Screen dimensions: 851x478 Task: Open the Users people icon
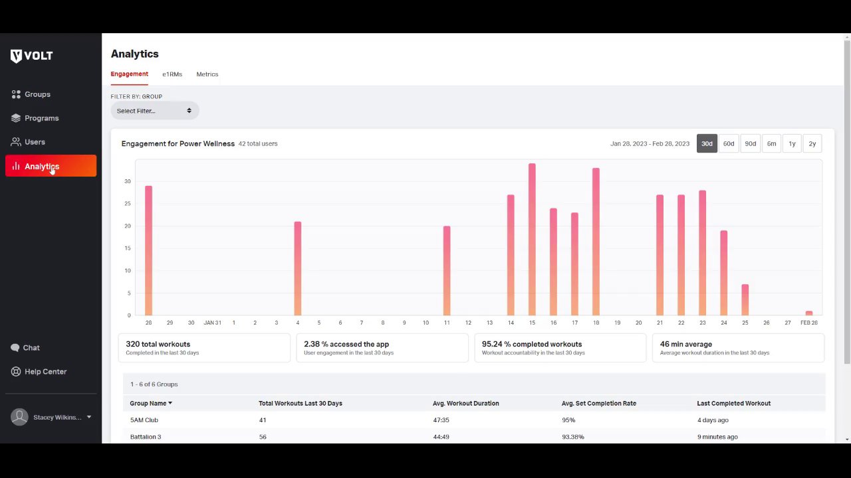[x=16, y=142]
